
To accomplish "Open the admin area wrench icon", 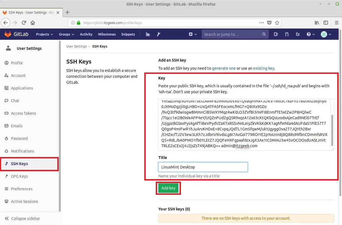I will point(159,34).
